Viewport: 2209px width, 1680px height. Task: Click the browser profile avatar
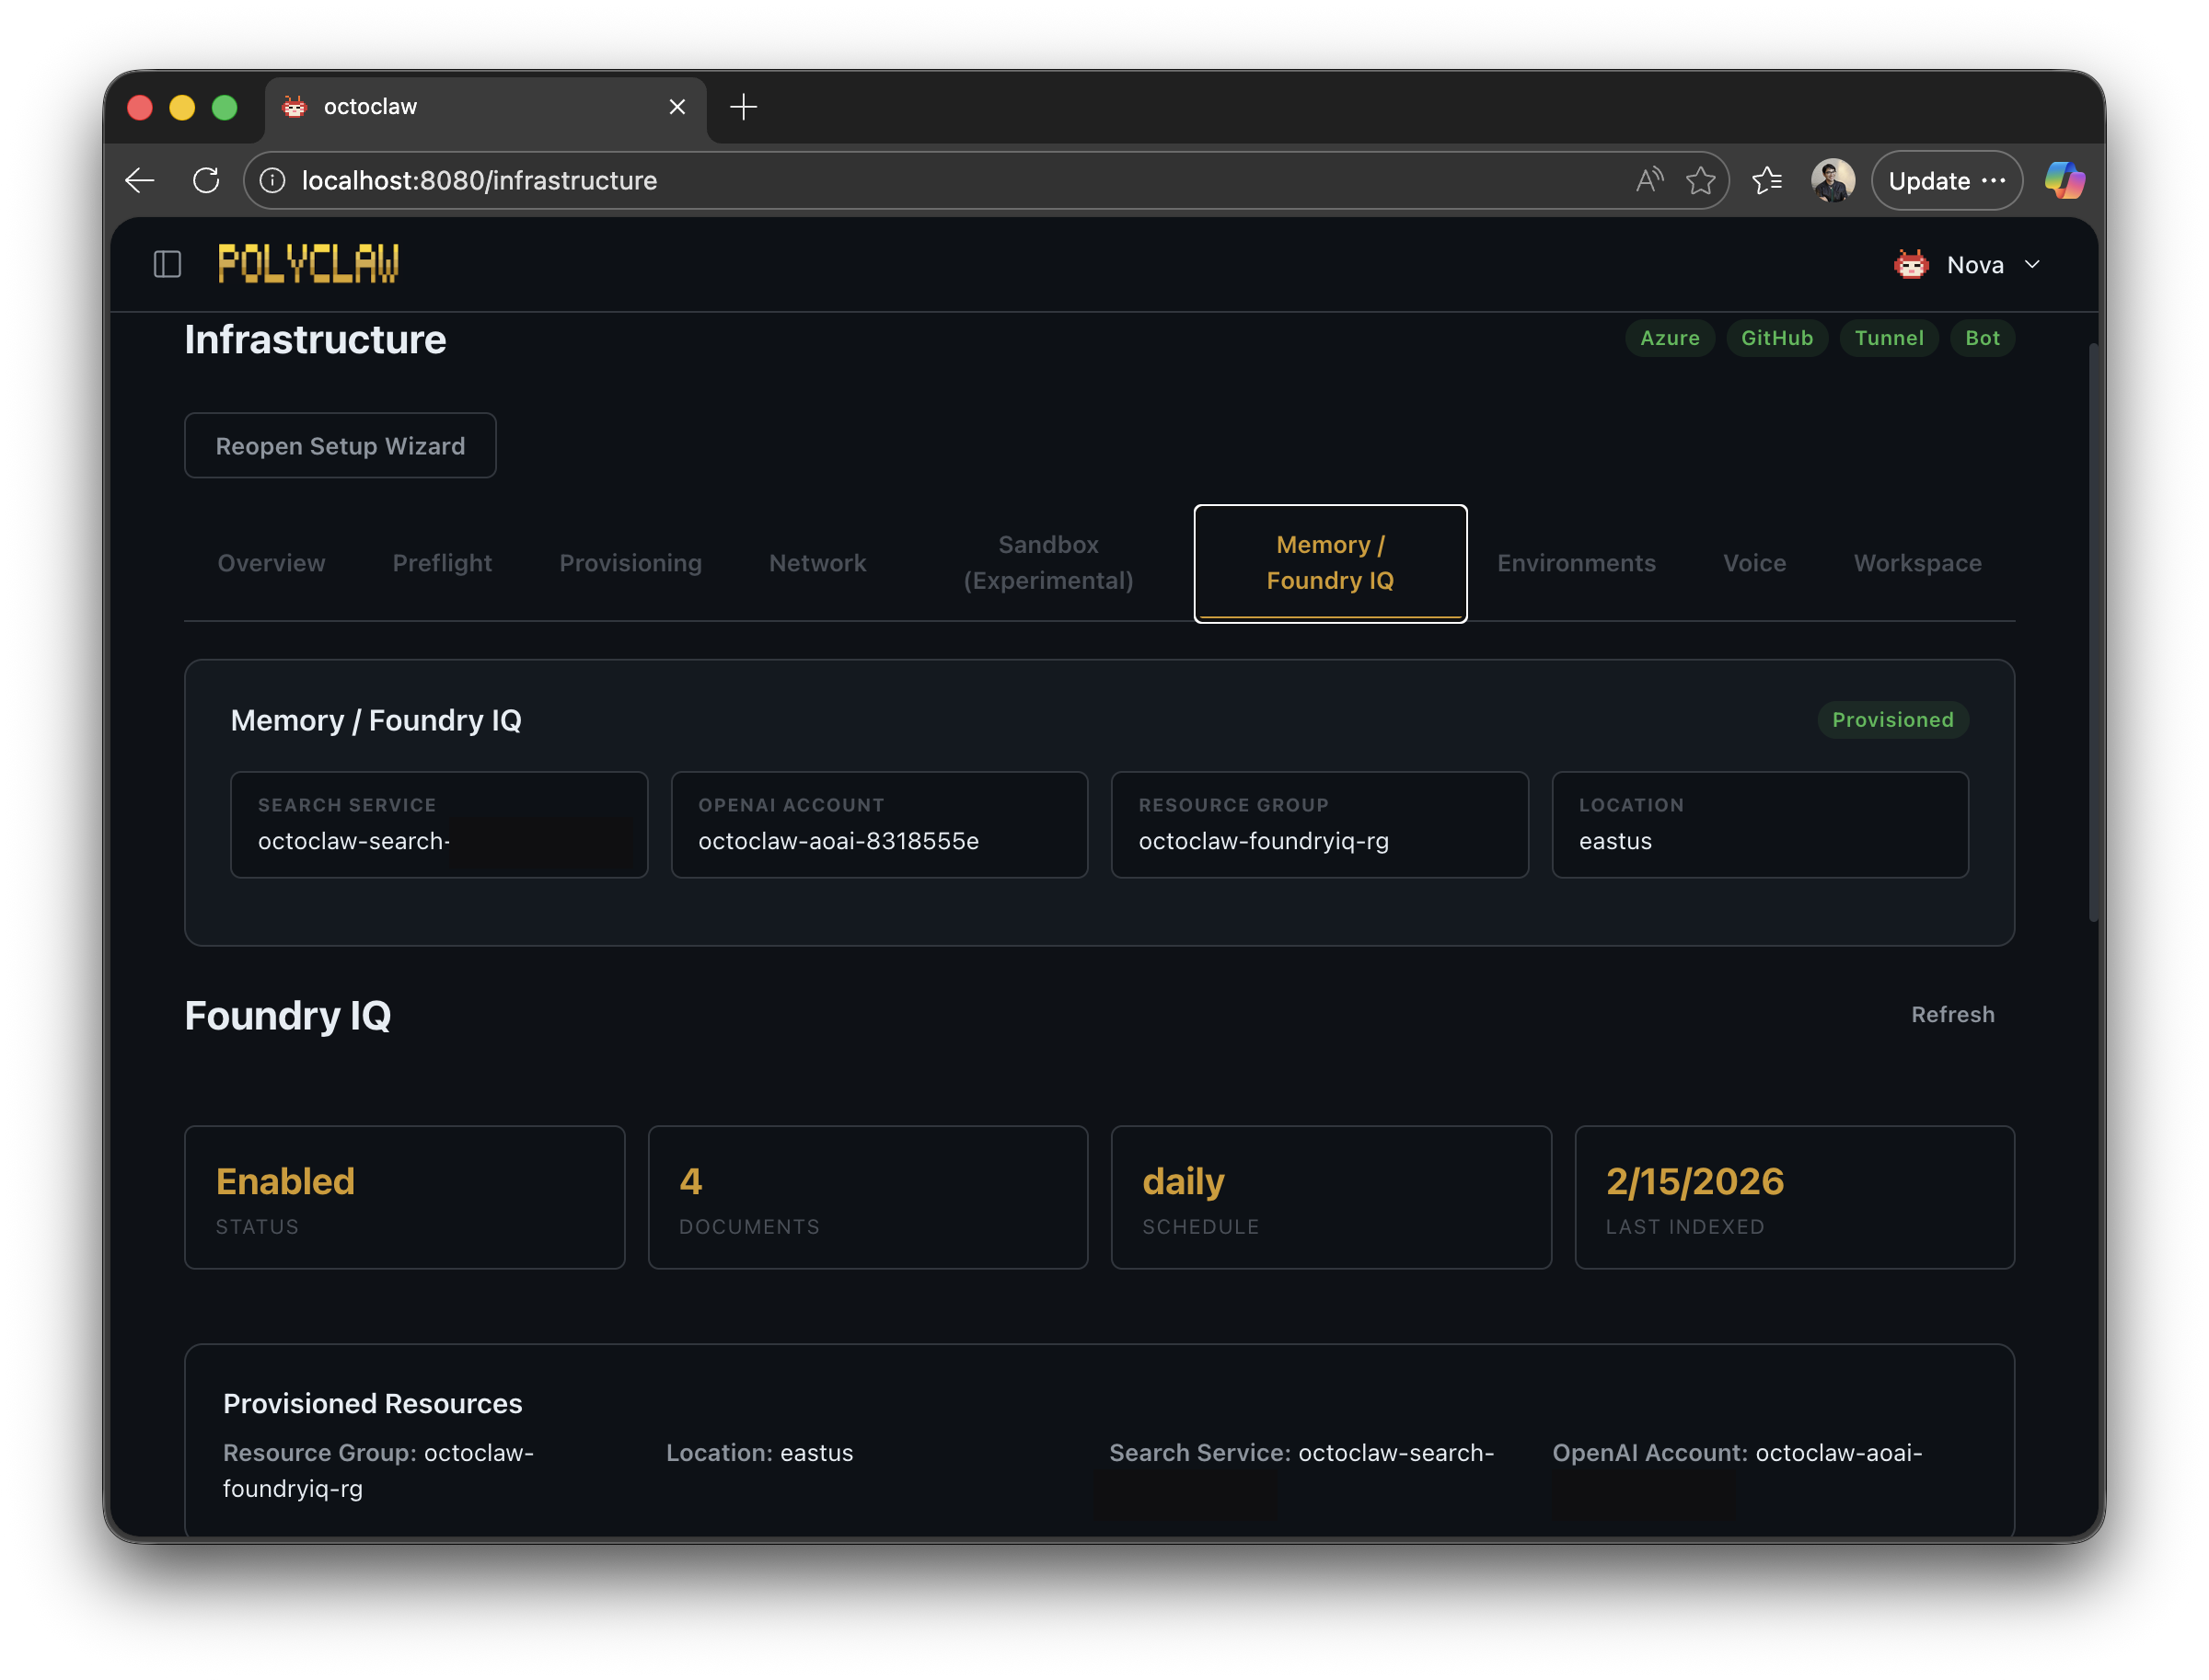[1833, 180]
